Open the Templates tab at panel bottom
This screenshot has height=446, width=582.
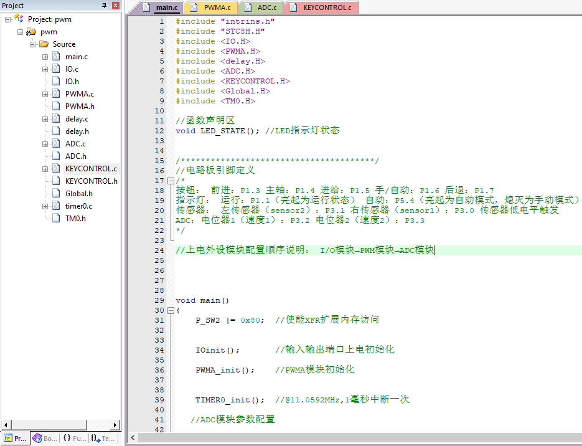[103, 439]
